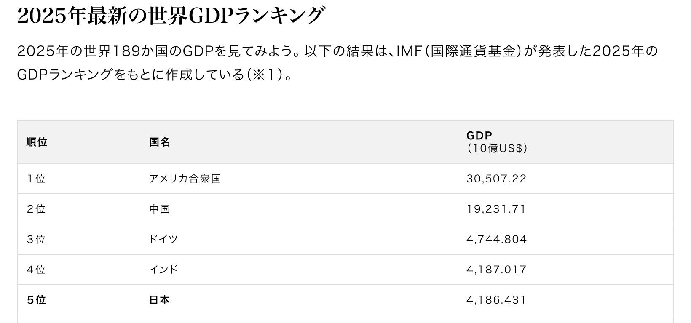Click the GDP value 30,507.22
Viewport: 691px width, 323px height.
496,179
